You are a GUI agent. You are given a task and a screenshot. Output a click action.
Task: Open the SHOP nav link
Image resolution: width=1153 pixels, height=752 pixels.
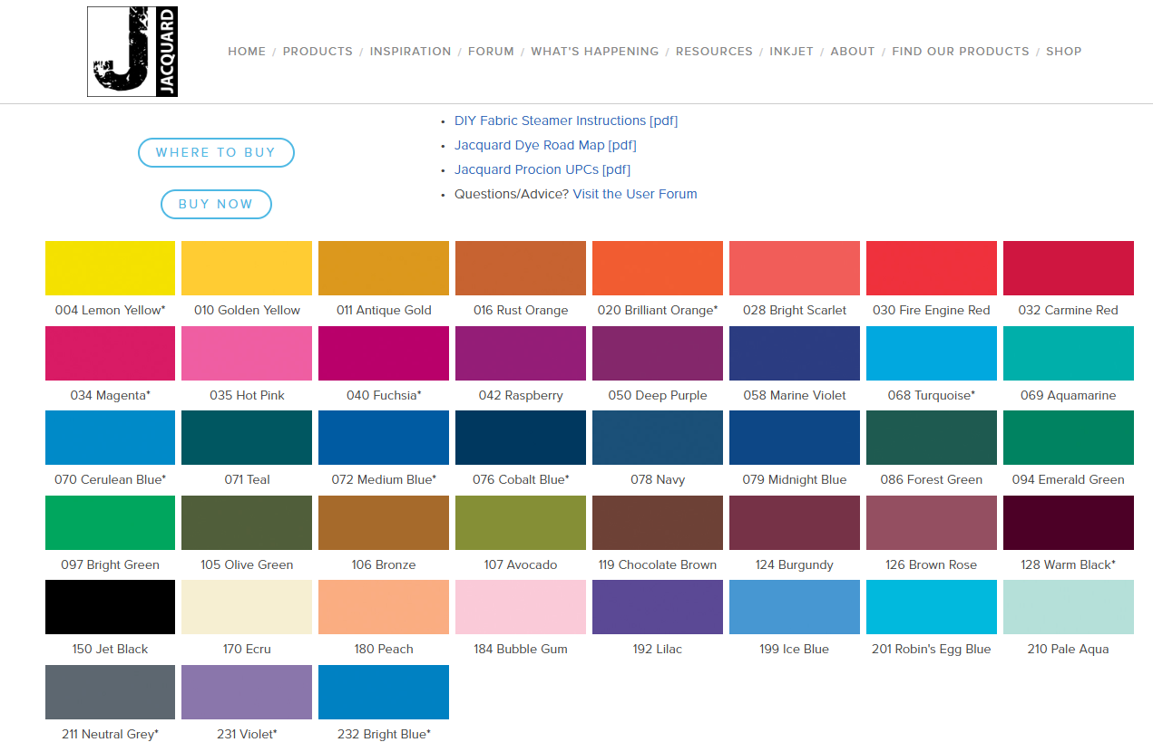click(1064, 52)
